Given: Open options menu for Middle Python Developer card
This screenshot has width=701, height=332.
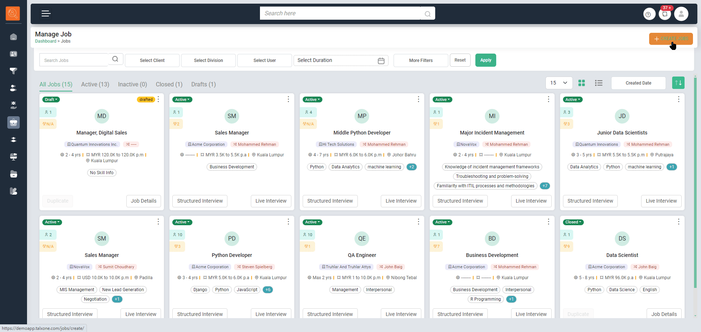Looking at the screenshot, I should (418, 99).
